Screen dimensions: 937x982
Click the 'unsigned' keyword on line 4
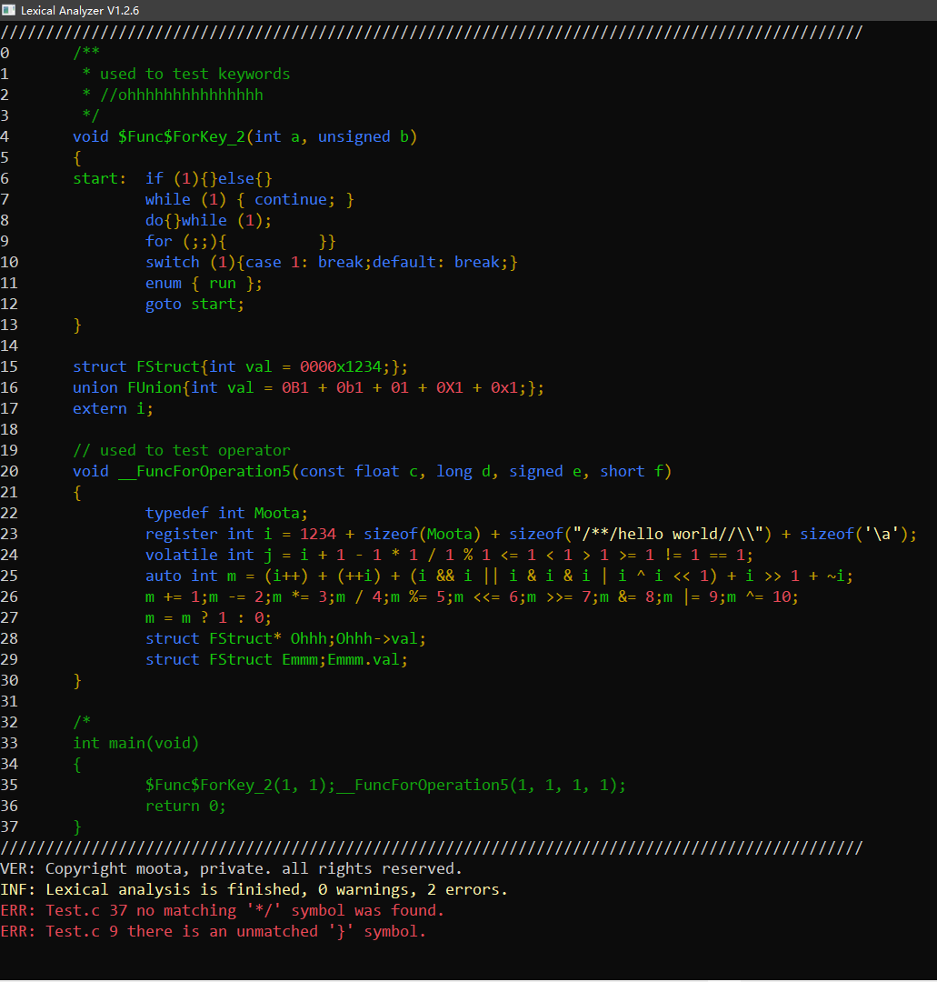click(354, 136)
